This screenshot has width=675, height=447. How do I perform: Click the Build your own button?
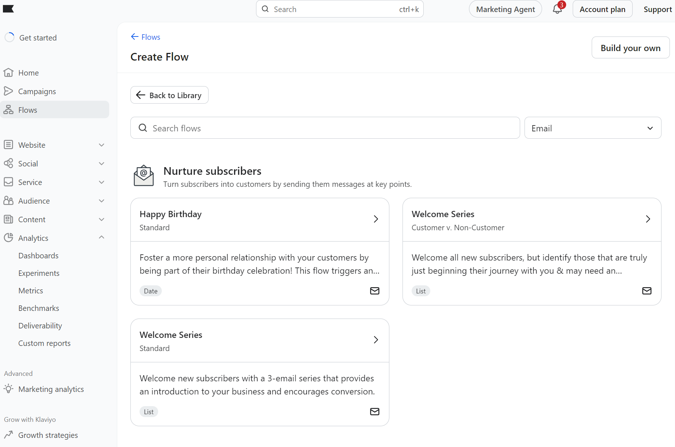630,47
